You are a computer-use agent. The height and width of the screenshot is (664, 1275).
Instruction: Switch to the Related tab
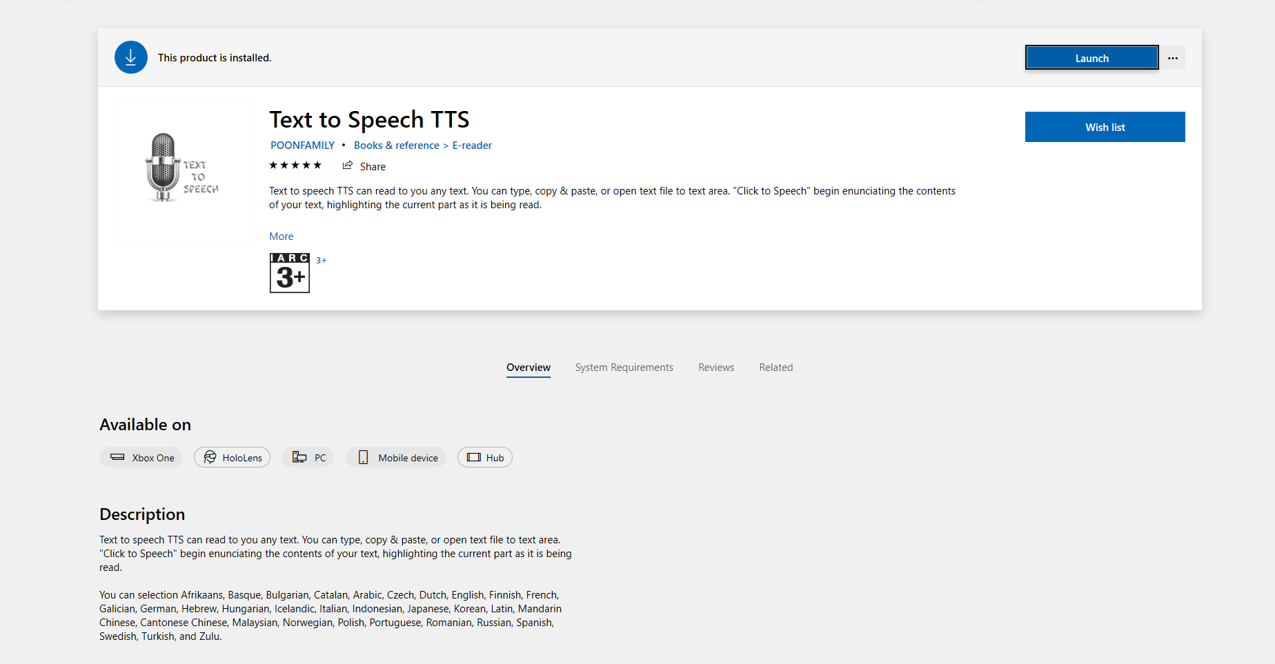[776, 368]
